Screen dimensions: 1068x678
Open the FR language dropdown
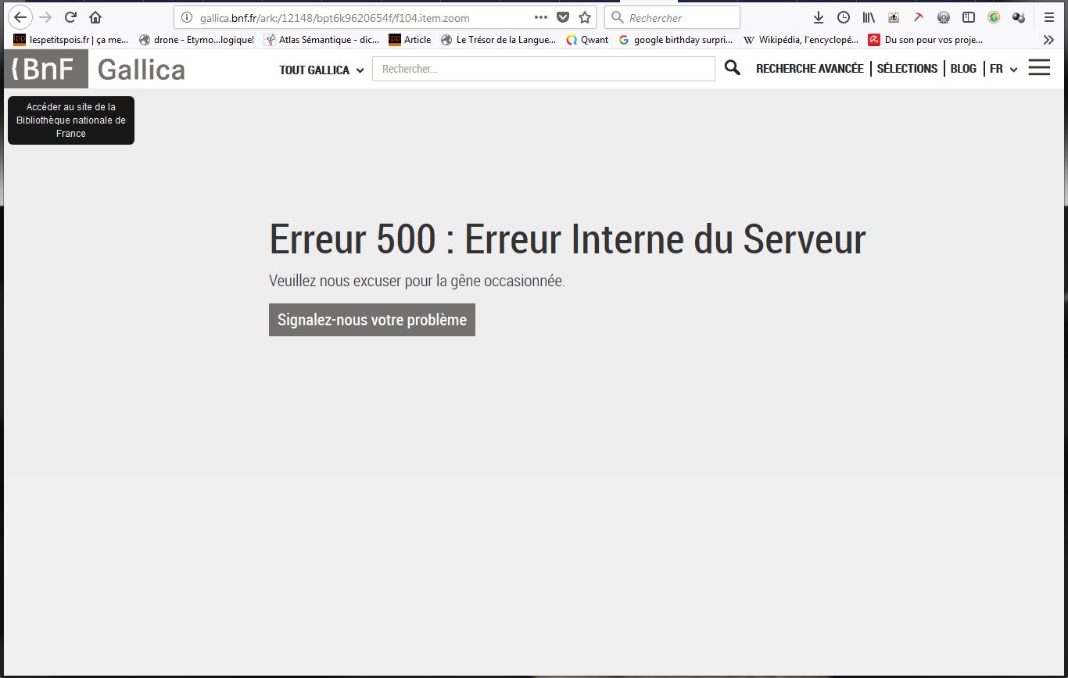pos(1003,69)
